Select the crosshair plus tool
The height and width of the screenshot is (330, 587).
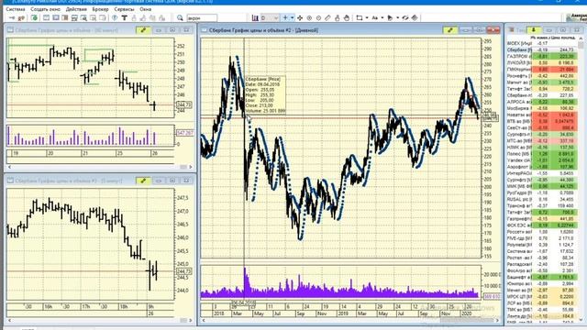[x=285, y=18]
